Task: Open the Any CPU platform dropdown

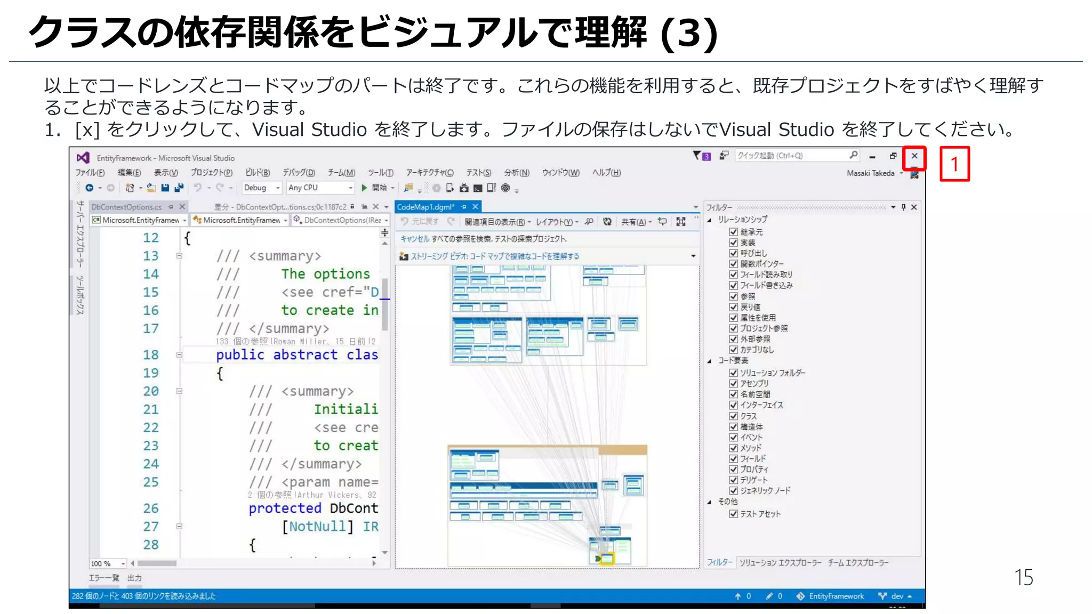Action: pos(320,188)
